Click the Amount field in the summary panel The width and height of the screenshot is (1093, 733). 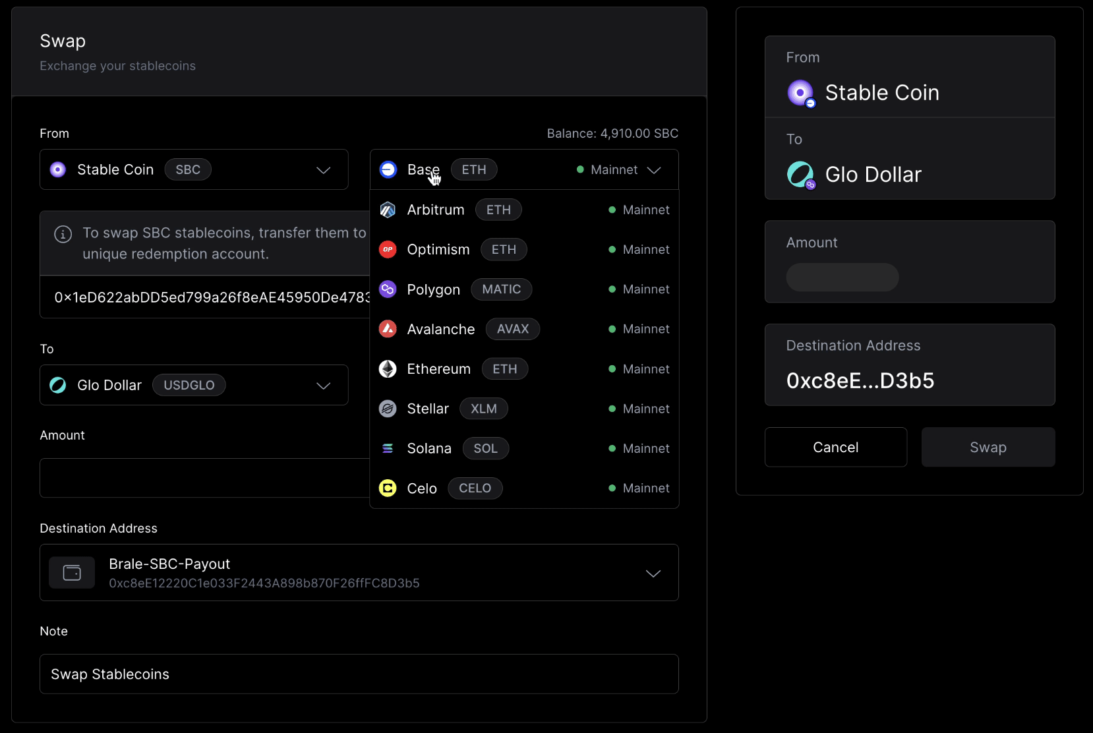[x=842, y=278]
